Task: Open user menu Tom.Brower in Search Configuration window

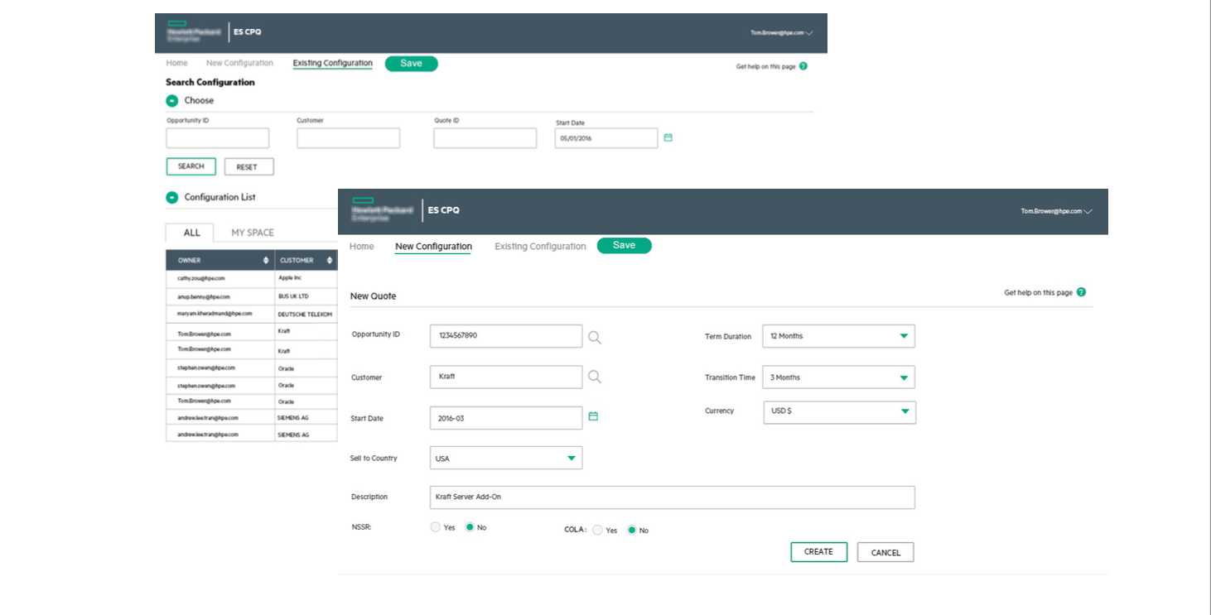Action: pyautogui.click(x=782, y=33)
